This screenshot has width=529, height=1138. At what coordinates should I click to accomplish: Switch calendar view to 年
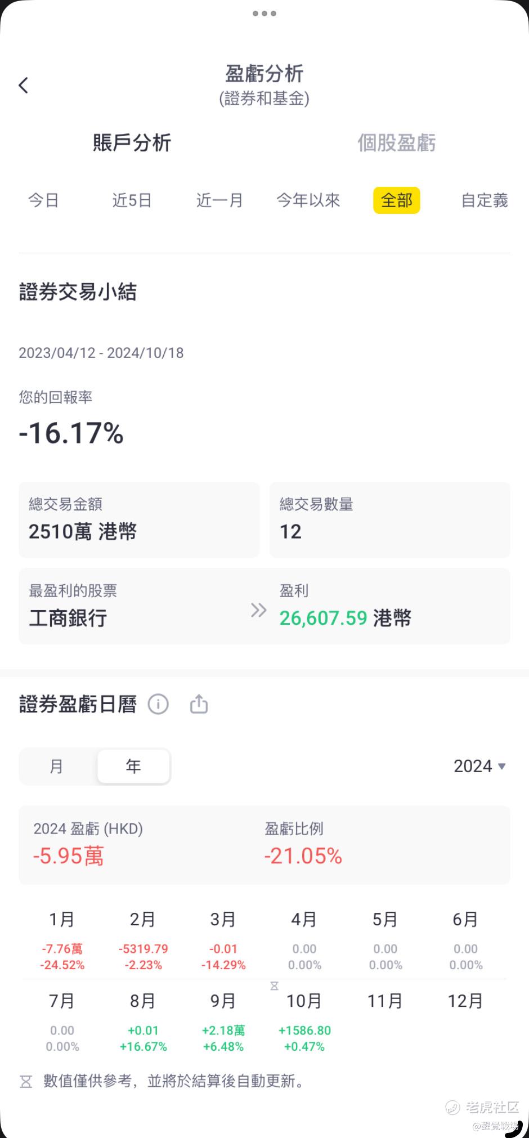click(x=133, y=766)
